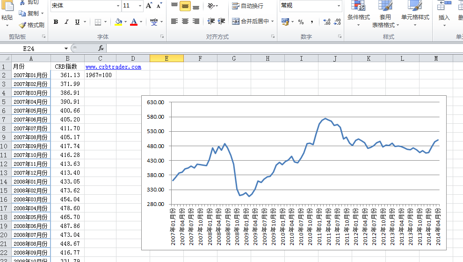Viewport: 463px width, 262px height.
Task: Select the Format Painter (格式刷) brush
Action: coord(22,25)
